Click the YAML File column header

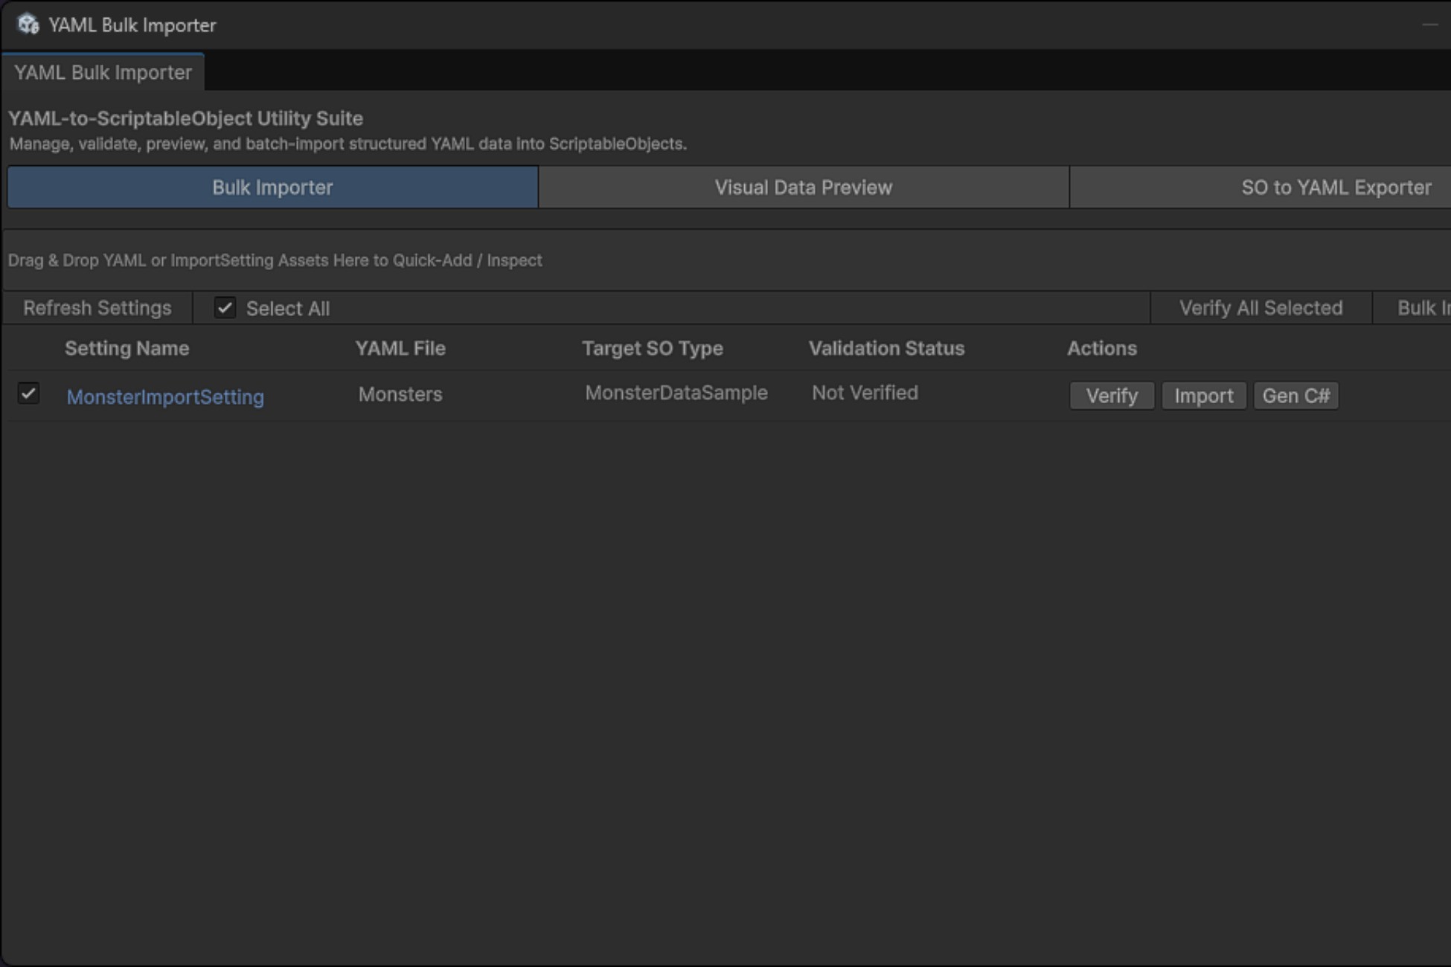click(x=400, y=348)
